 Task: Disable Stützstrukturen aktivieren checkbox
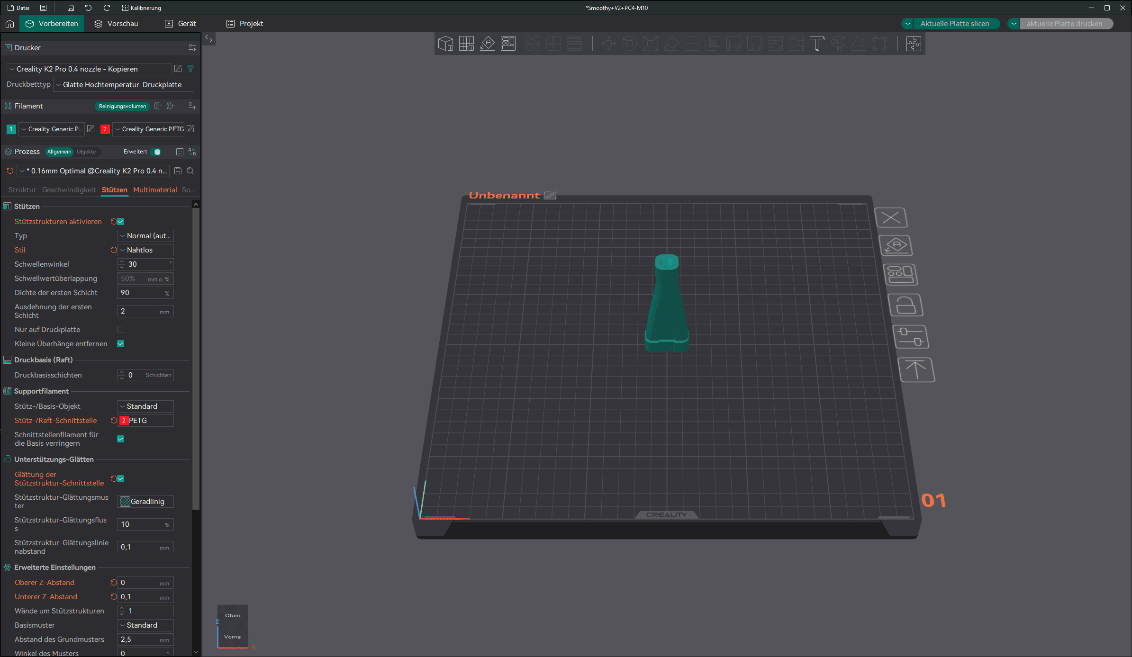121,222
